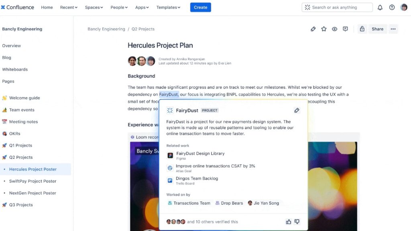Open the Confluence home logo
Image resolution: width=411 pixels, height=231 pixels.
[17, 7]
